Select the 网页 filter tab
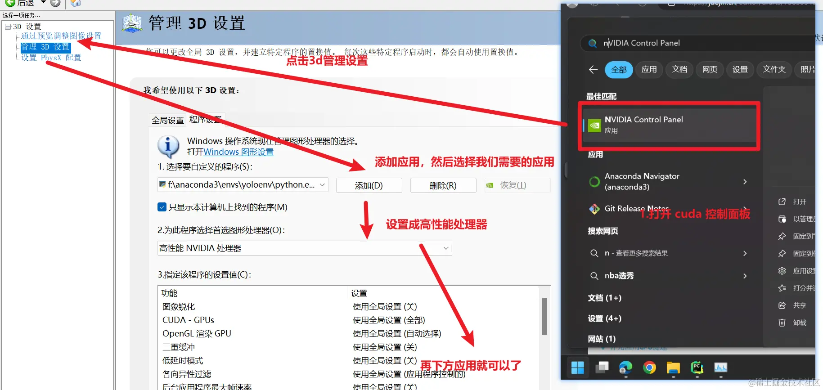Viewport: 823px width, 390px height. coord(710,70)
